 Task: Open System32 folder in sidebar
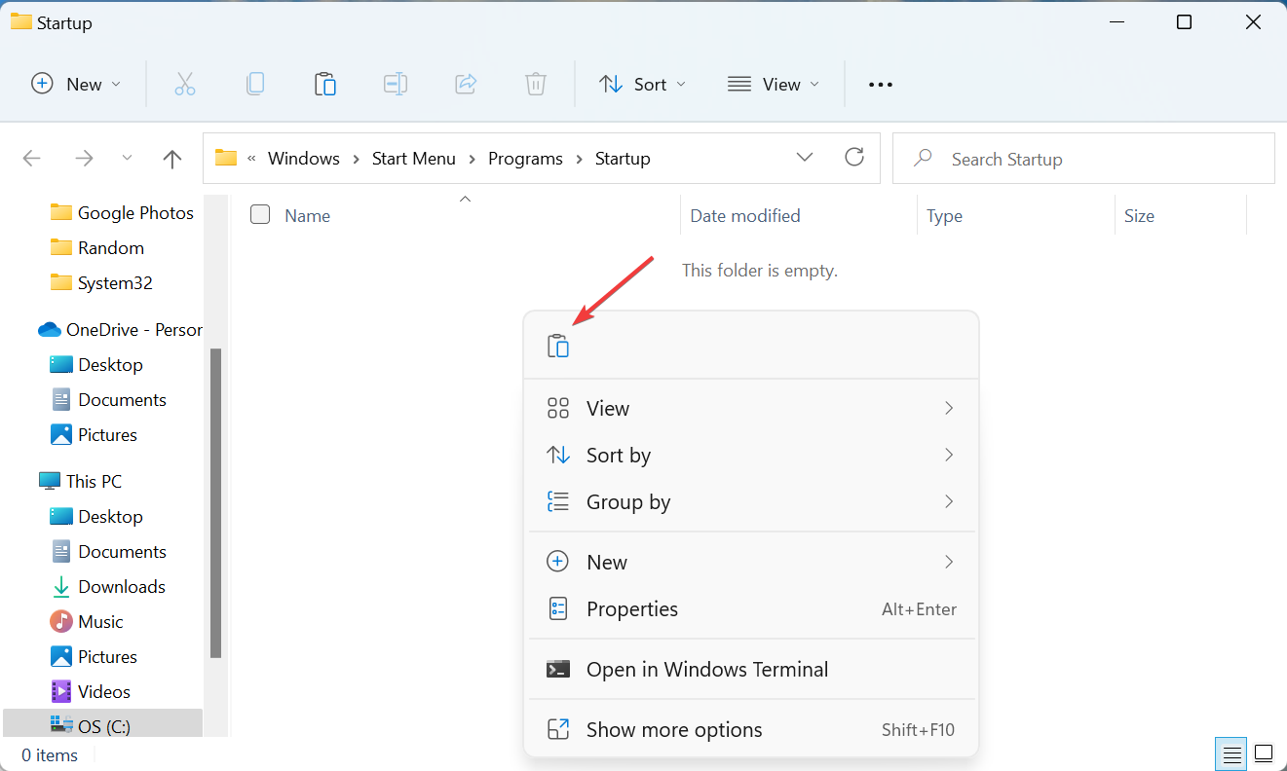tap(101, 282)
